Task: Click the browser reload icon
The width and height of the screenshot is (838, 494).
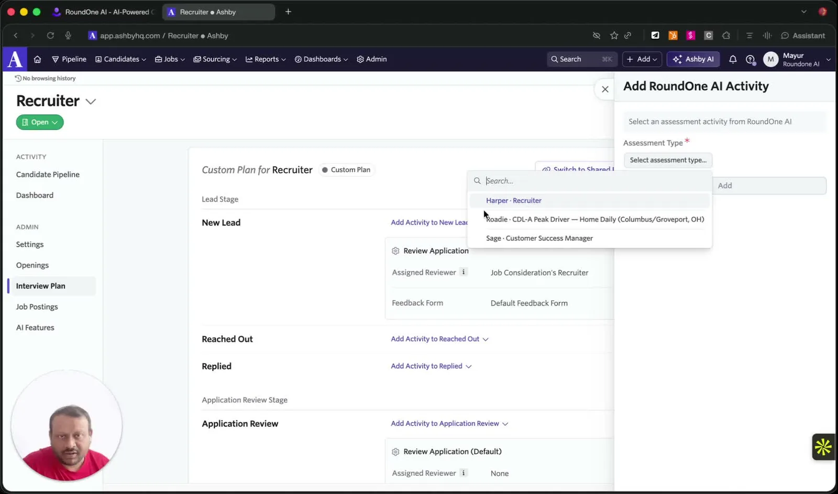Action: [50, 36]
